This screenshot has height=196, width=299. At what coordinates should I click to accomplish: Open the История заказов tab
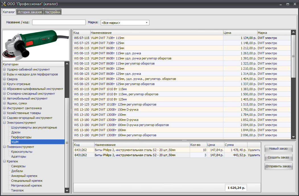pos(30,12)
